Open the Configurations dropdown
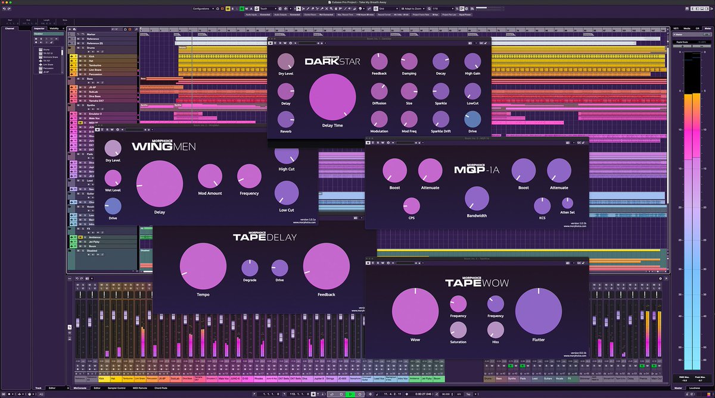 (x=203, y=9)
